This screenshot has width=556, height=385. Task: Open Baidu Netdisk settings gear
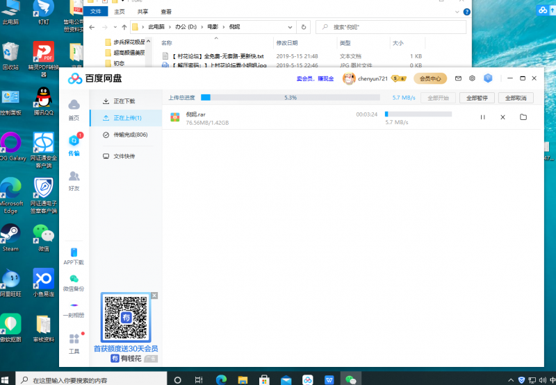(472, 78)
